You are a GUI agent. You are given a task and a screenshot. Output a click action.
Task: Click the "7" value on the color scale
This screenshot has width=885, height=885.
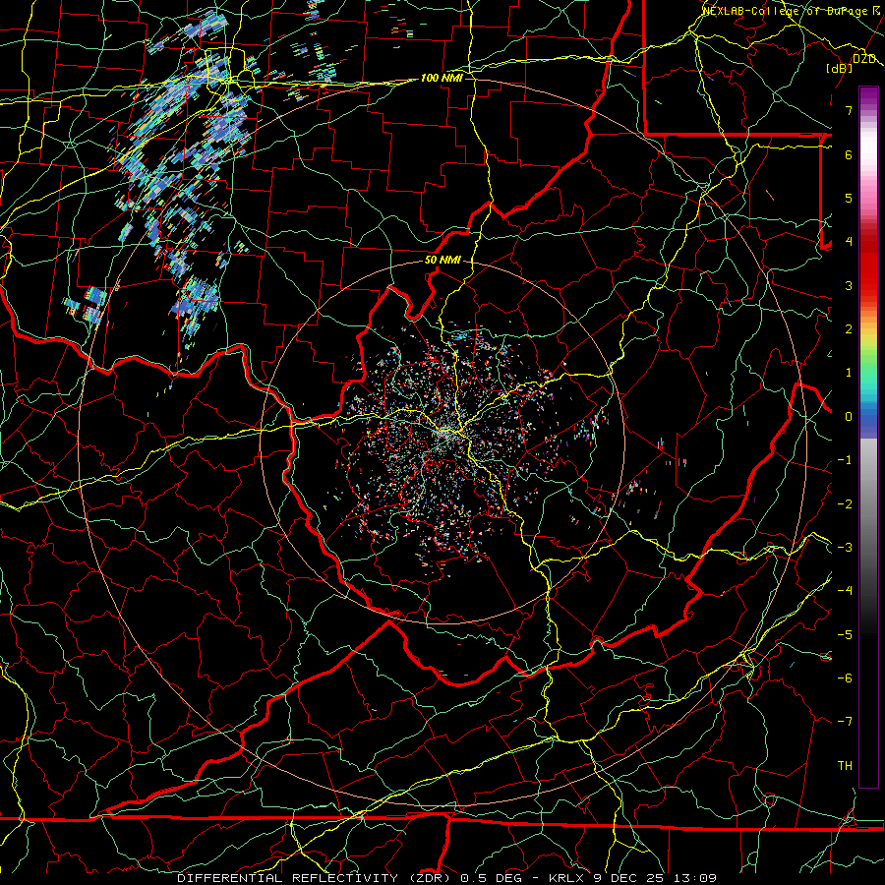tap(849, 110)
